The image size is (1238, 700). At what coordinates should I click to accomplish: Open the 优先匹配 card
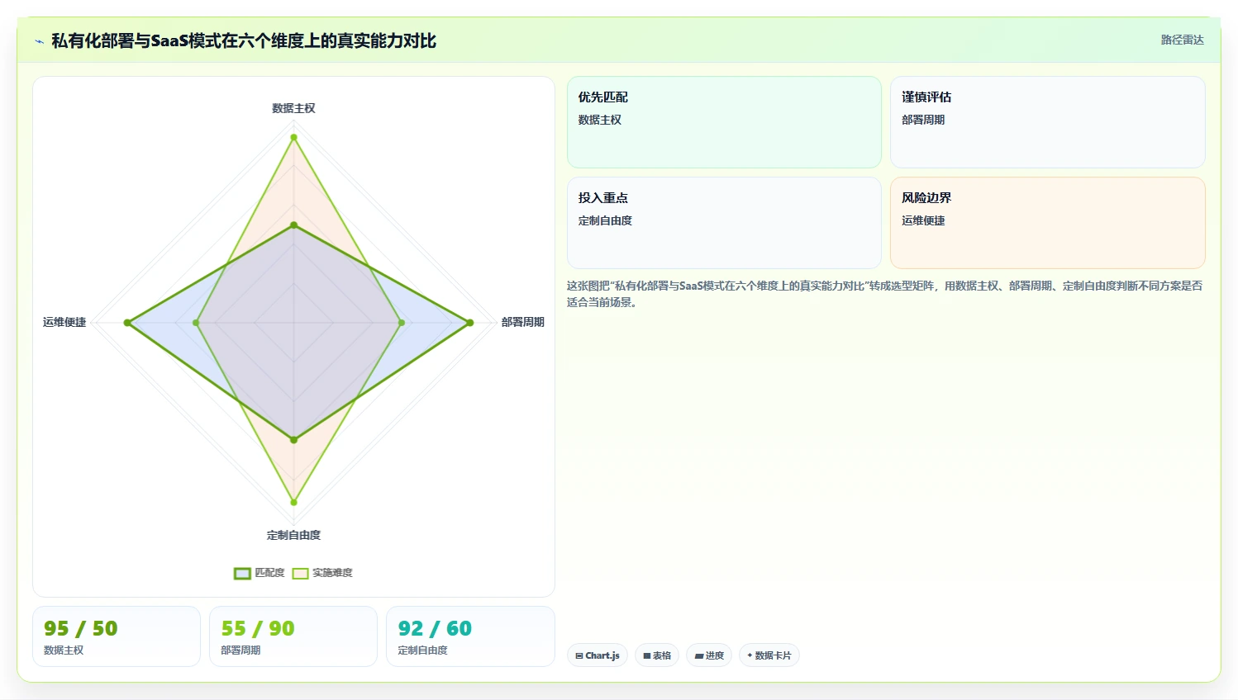[x=724, y=122]
